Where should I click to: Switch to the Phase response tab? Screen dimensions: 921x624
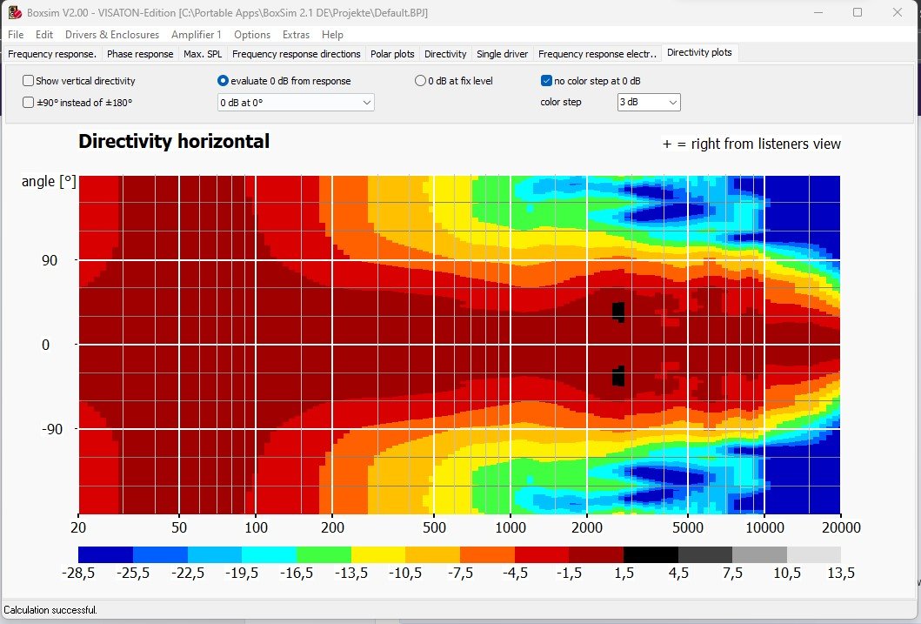click(140, 53)
